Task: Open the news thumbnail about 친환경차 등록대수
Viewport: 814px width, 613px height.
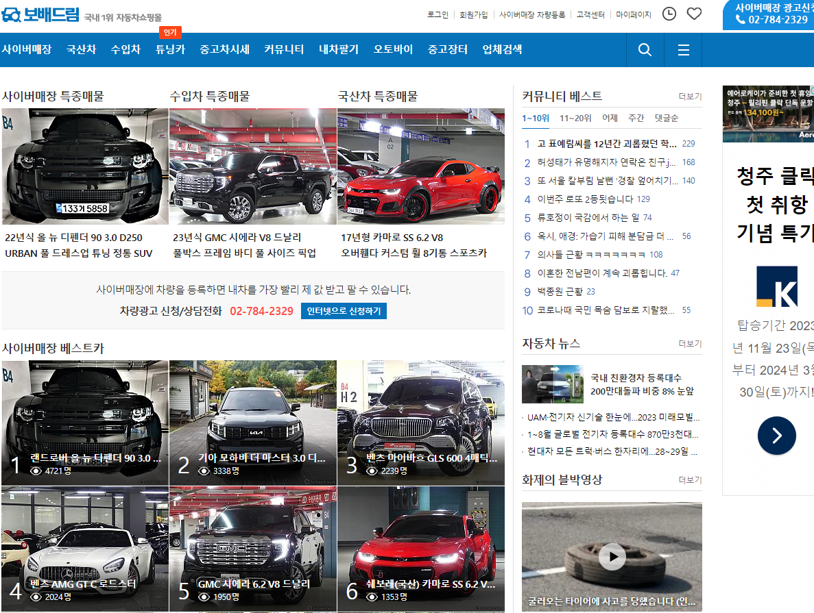Action: click(x=552, y=384)
